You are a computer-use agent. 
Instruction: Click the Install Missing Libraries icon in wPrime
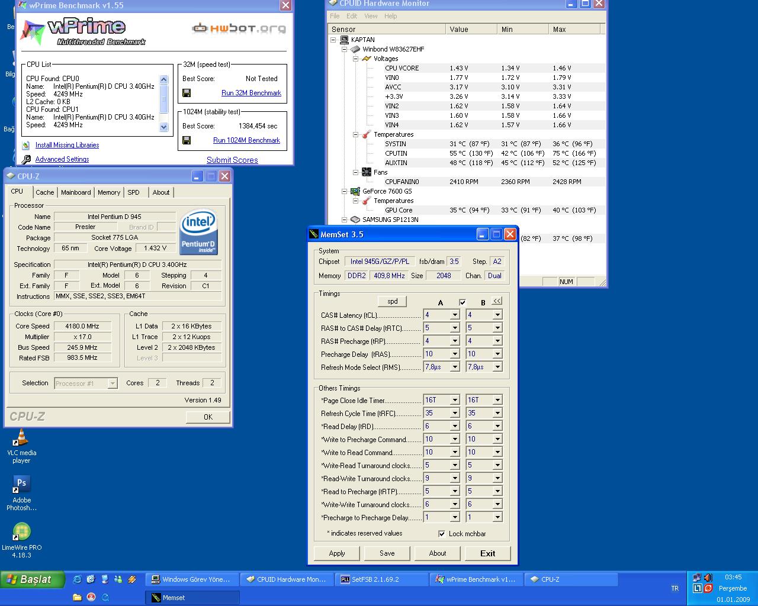[26, 145]
